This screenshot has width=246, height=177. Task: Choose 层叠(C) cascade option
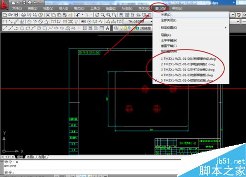point(191,35)
